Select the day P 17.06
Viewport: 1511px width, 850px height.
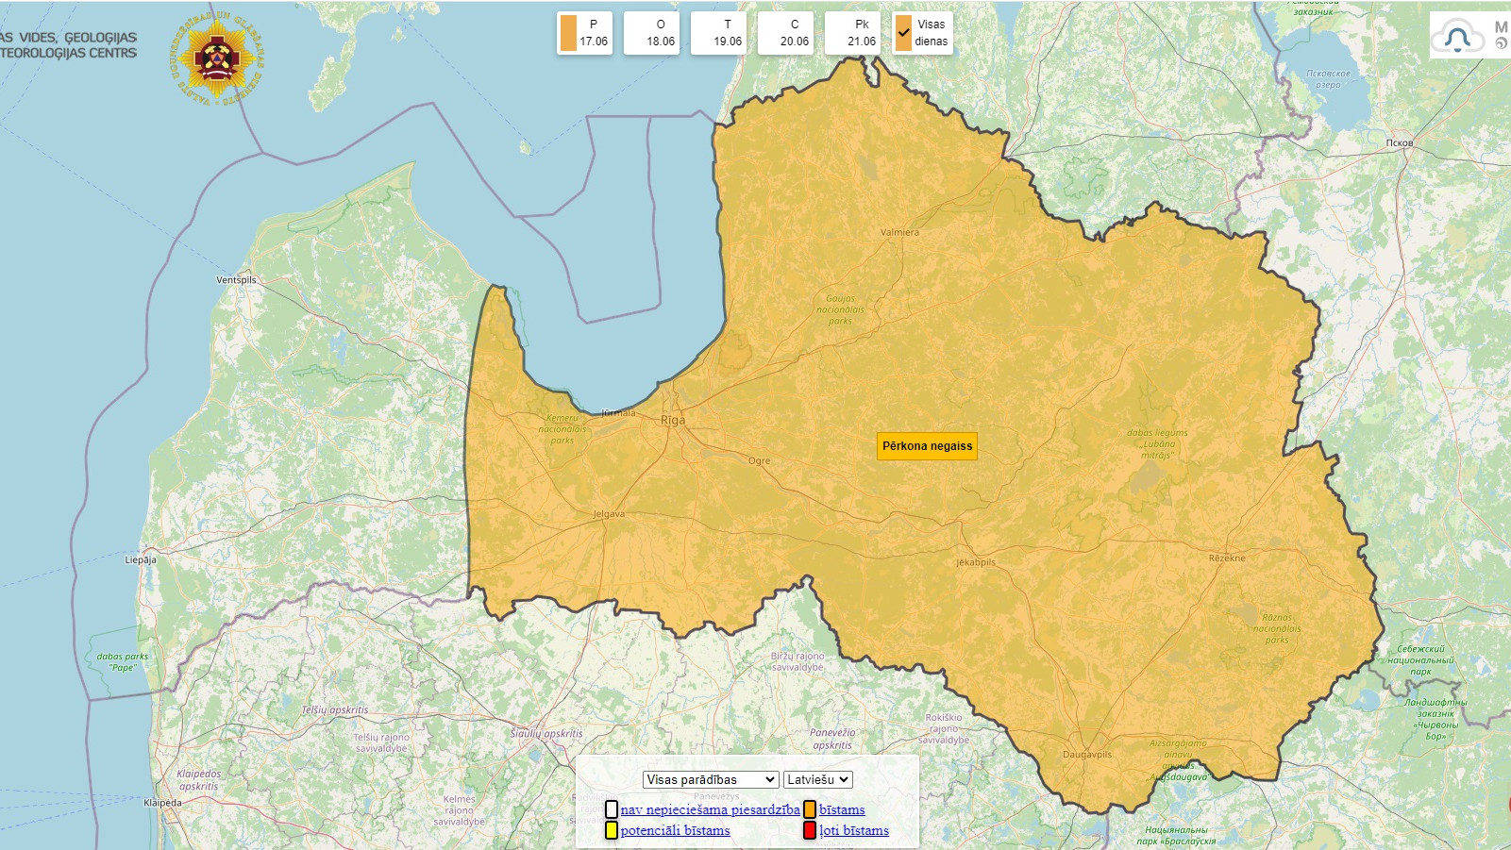coord(585,33)
